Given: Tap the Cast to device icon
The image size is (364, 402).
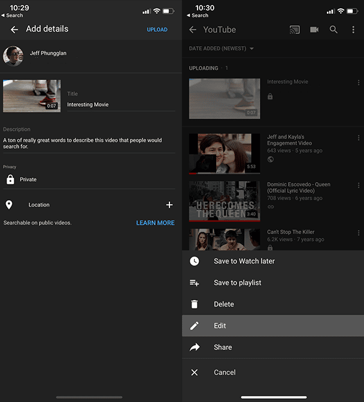Looking at the screenshot, I should [x=294, y=29].
